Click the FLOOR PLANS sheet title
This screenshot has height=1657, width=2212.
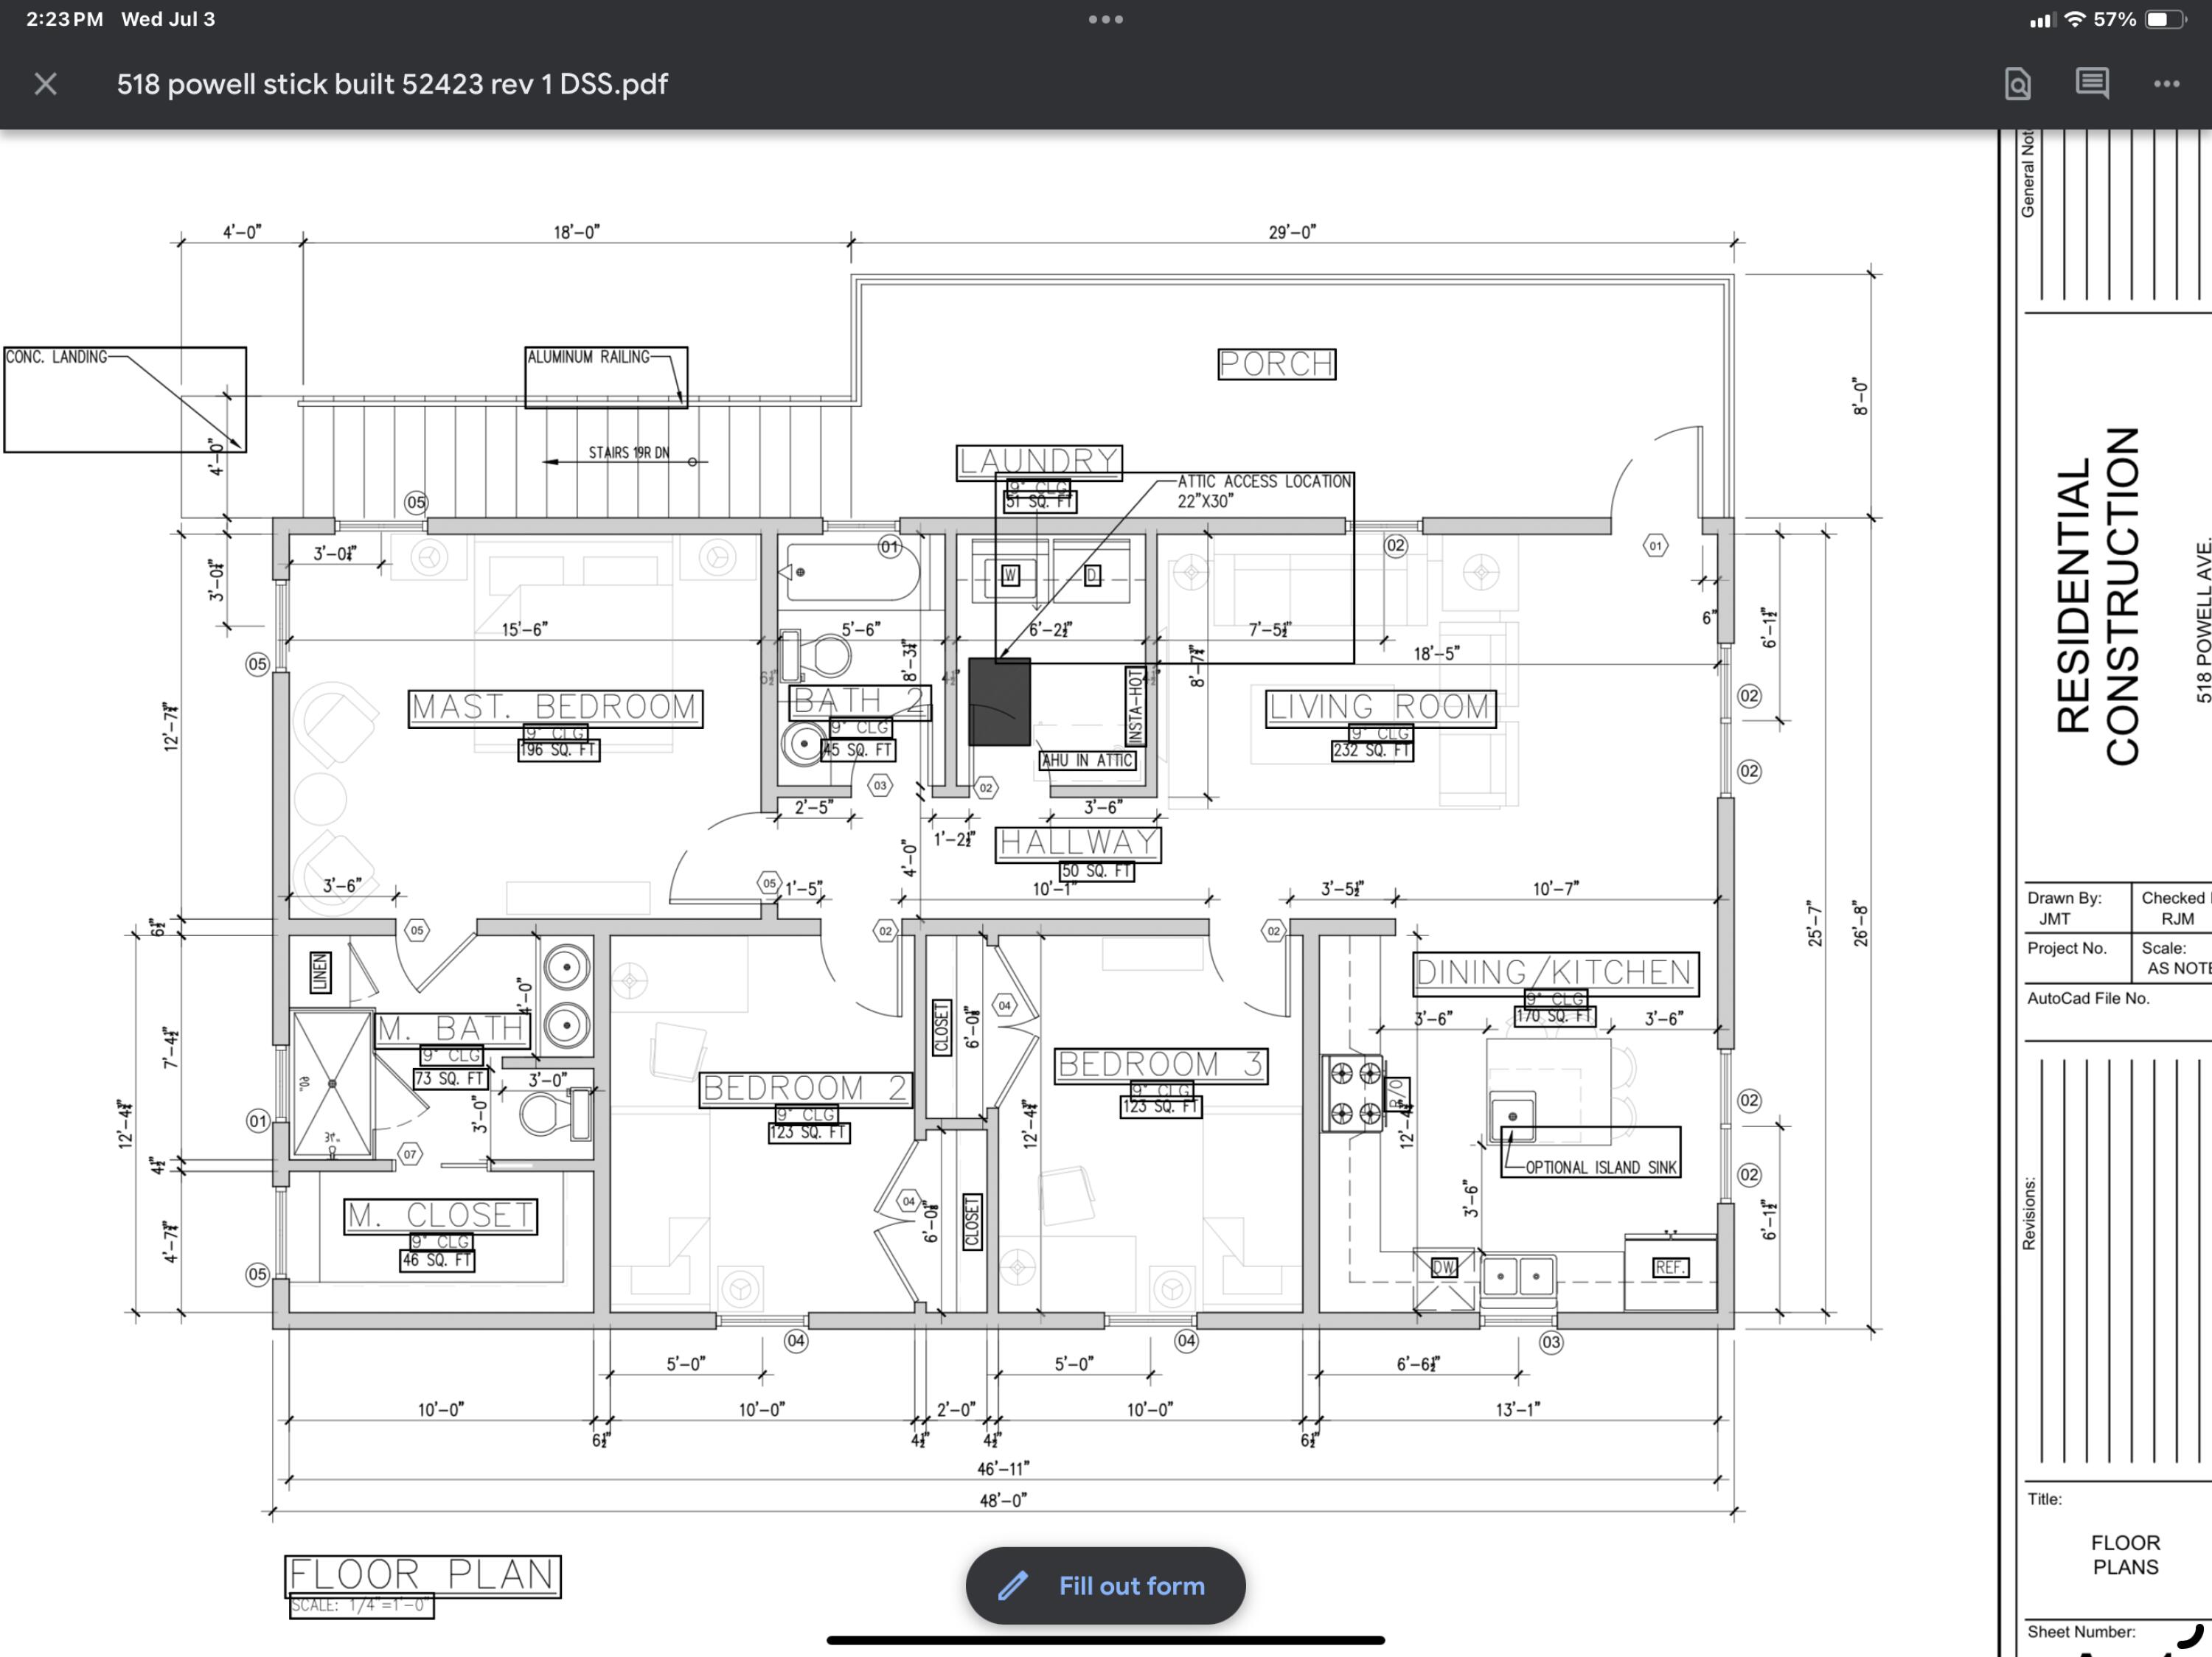pyautogui.click(x=2125, y=1555)
